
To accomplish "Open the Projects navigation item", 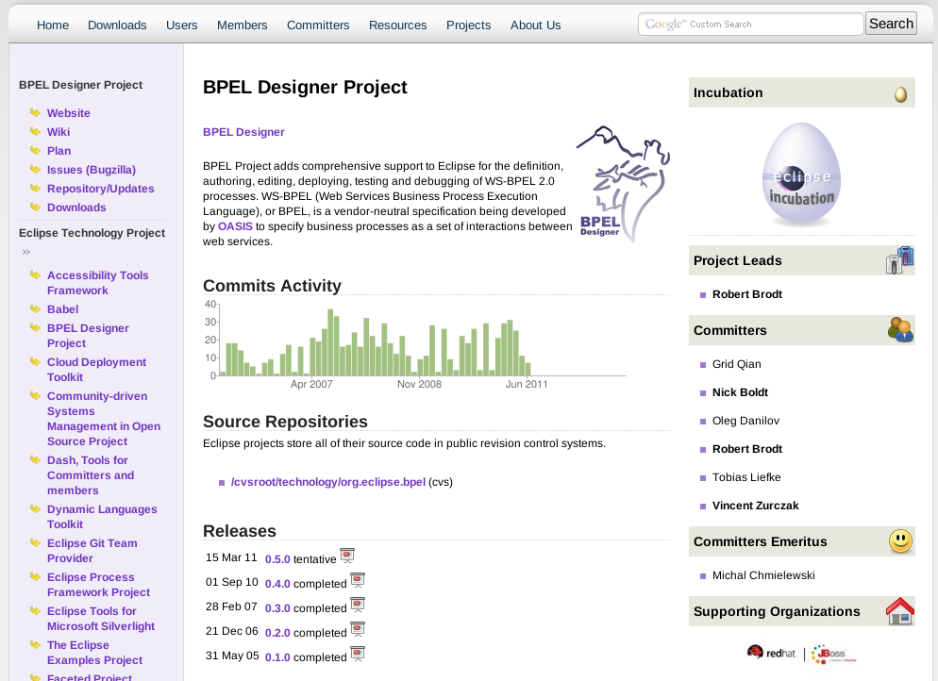I will point(468,25).
